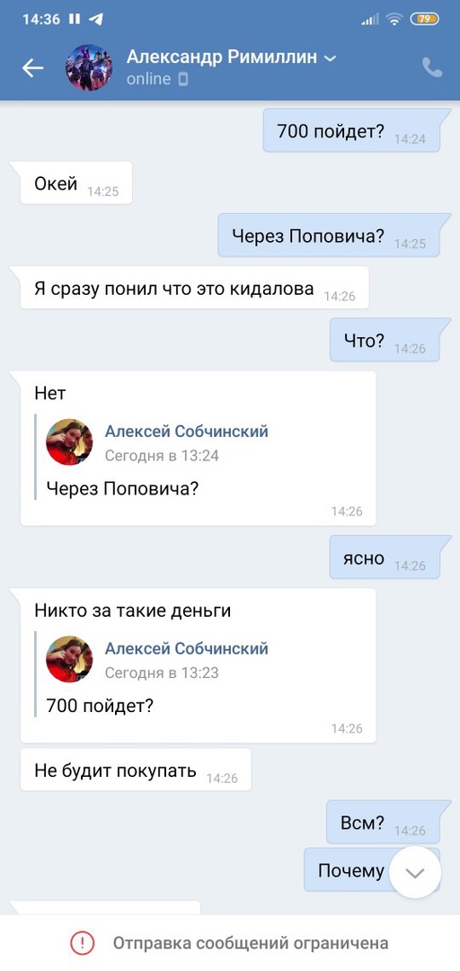Tap the Александр Римиллин contact name

click(222, 58)
